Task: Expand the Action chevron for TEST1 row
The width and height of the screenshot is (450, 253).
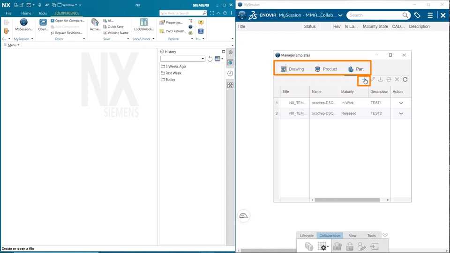Action: click(x=401, y=103)
